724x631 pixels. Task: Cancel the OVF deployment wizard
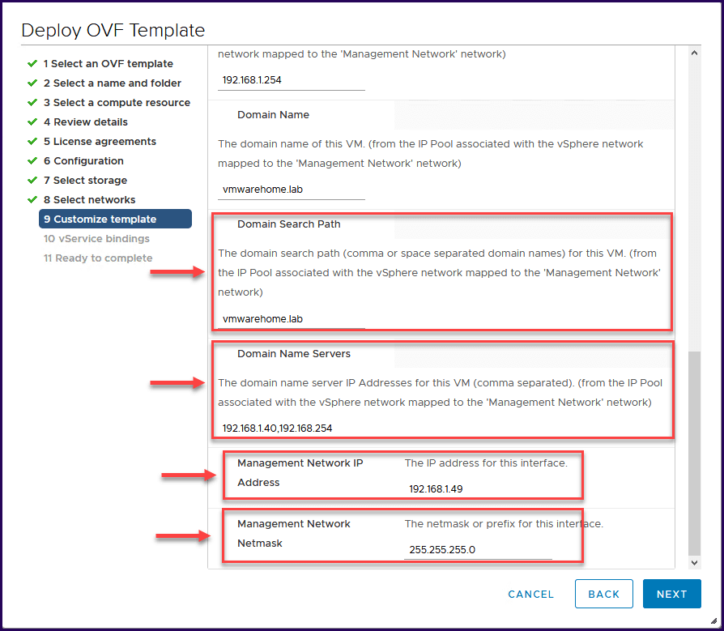point(530,594)
